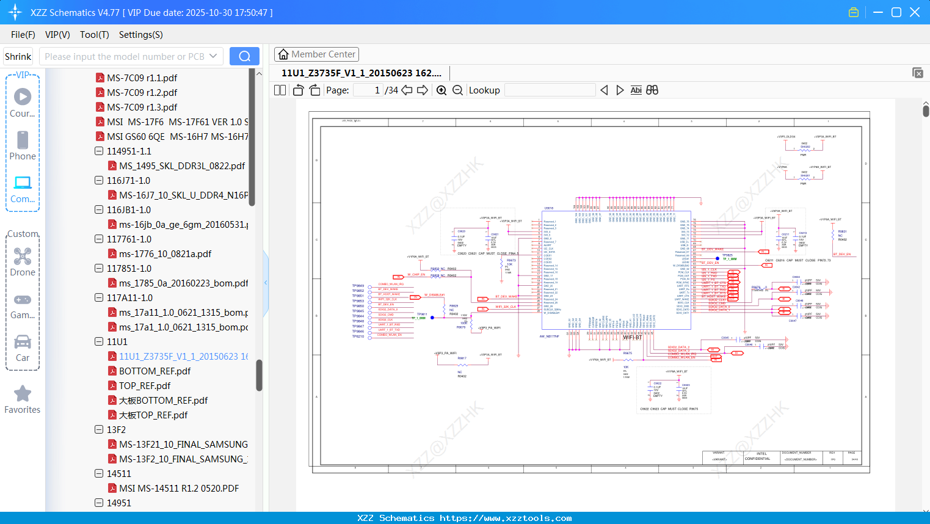930x524 pixels.
Task: Open binoculars search tool
Action: pyautogui.click(x=652, y=90)
